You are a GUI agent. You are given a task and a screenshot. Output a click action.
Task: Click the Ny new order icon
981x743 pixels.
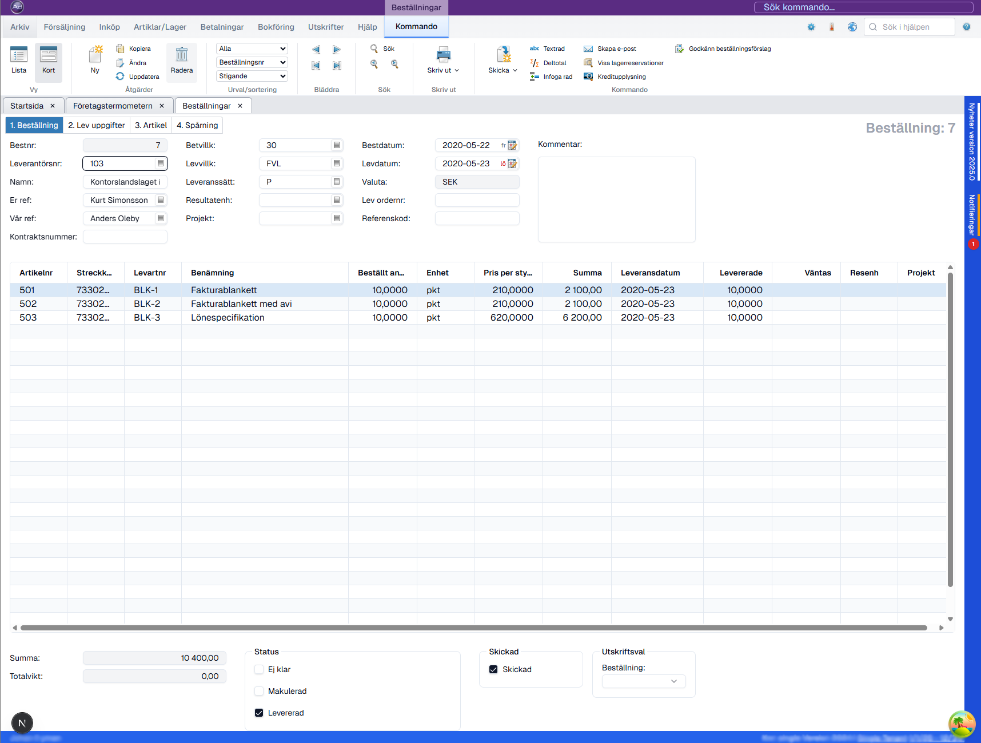(95, 55)
